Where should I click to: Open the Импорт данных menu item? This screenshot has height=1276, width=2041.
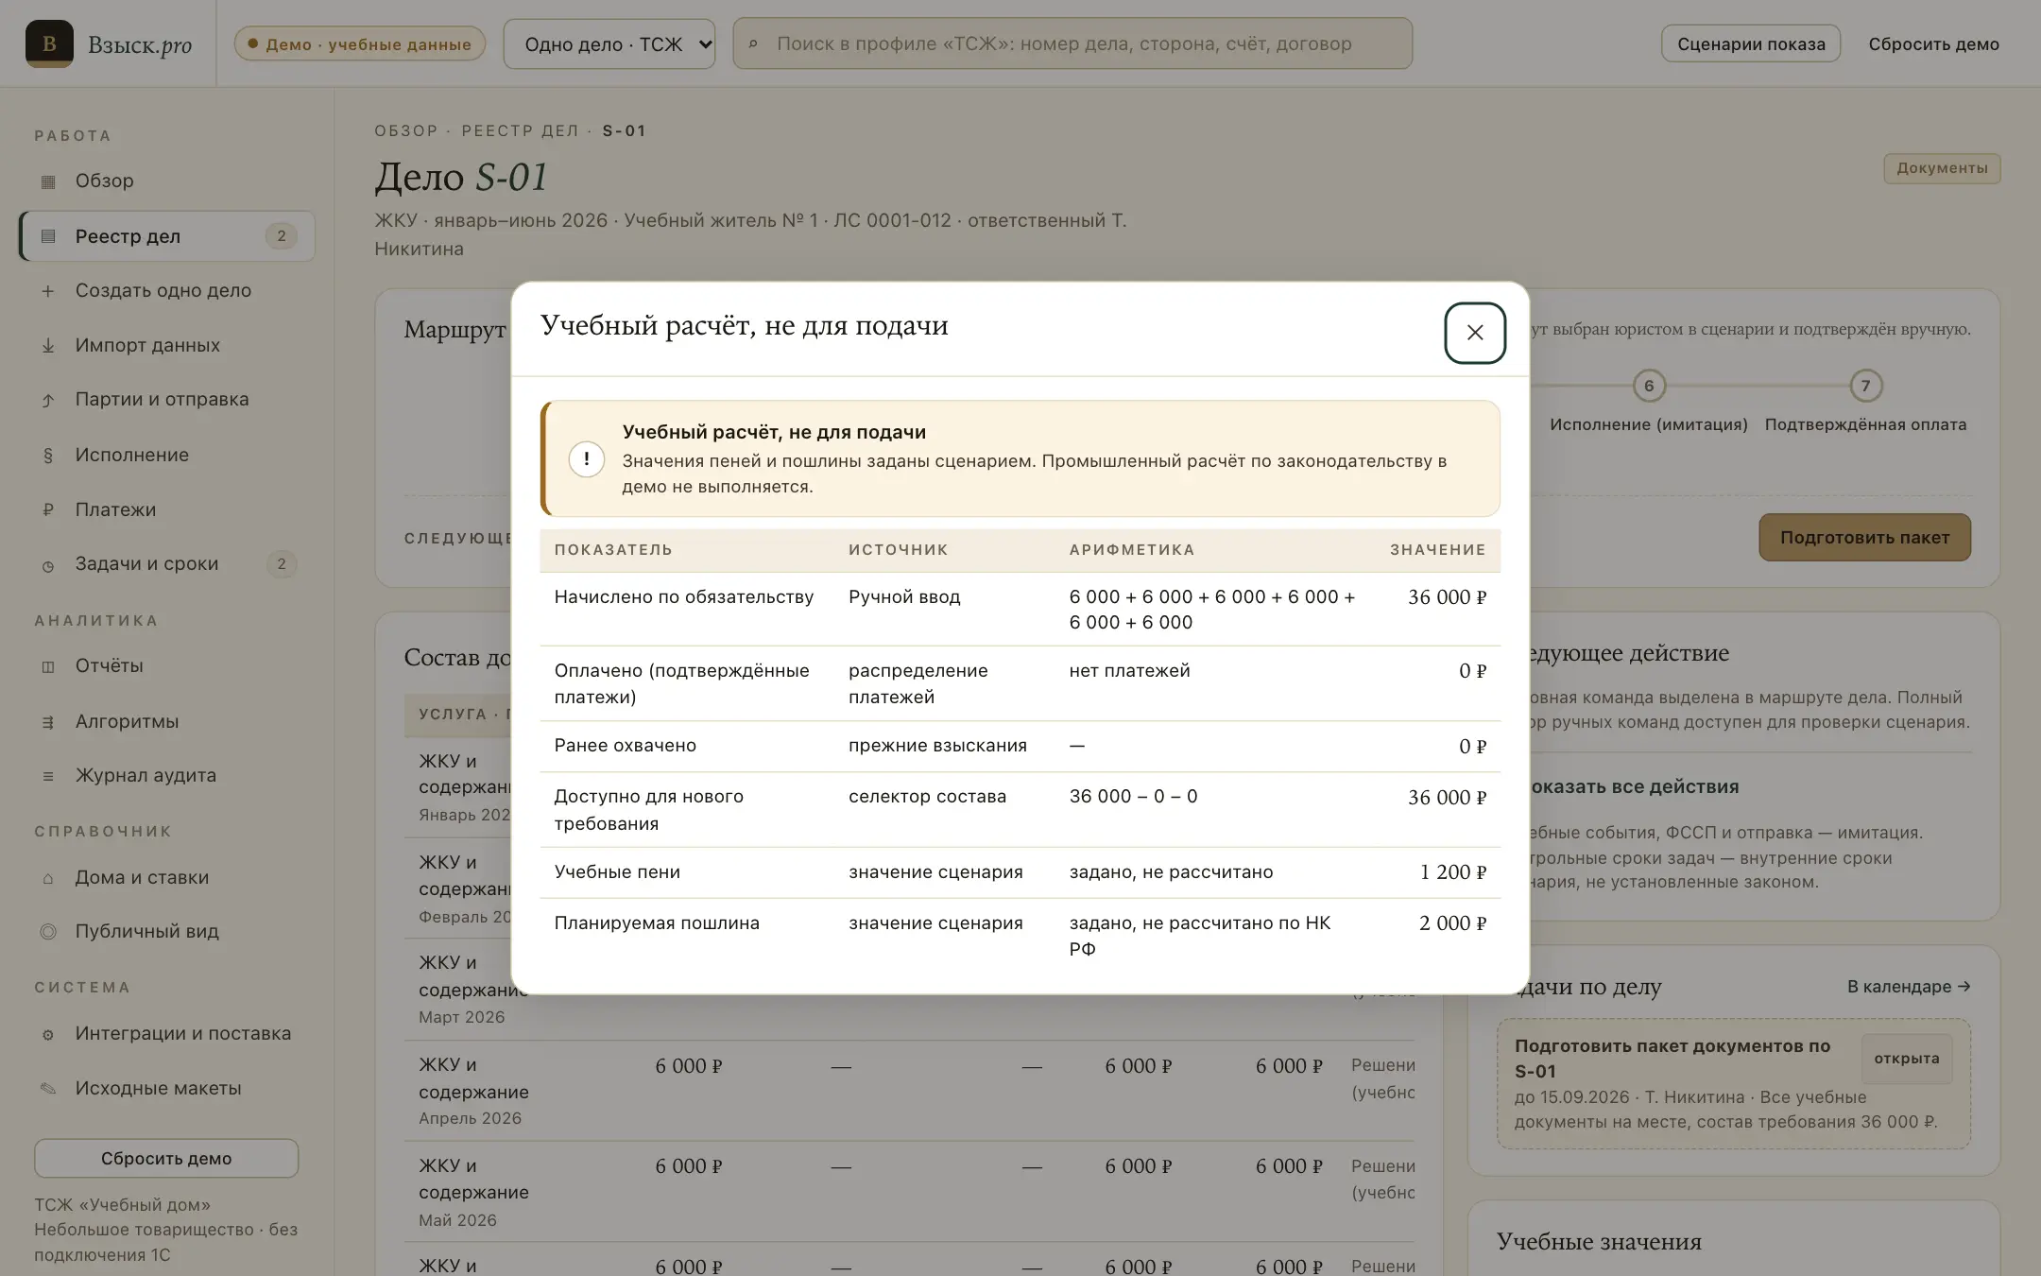point(166,345)
